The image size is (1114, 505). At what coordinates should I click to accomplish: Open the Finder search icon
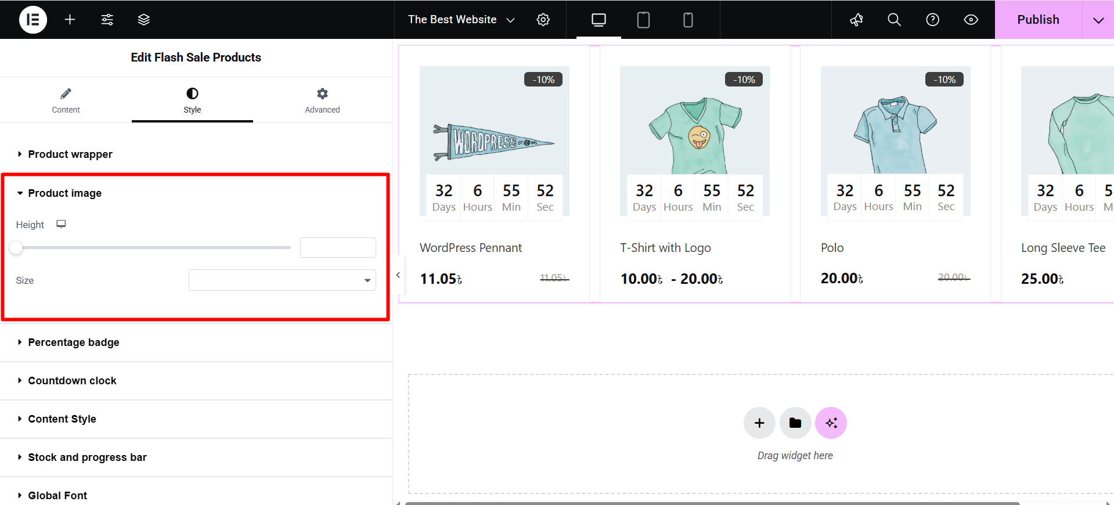[x=894, y=20]
